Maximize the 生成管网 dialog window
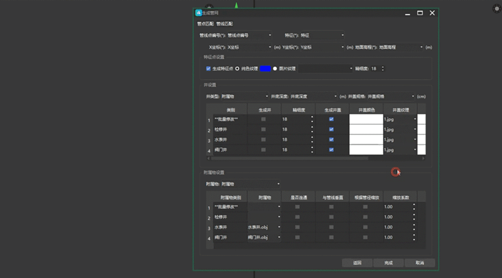Image resolution: width=502 pixels, height=278 pixels. point(420,13)
